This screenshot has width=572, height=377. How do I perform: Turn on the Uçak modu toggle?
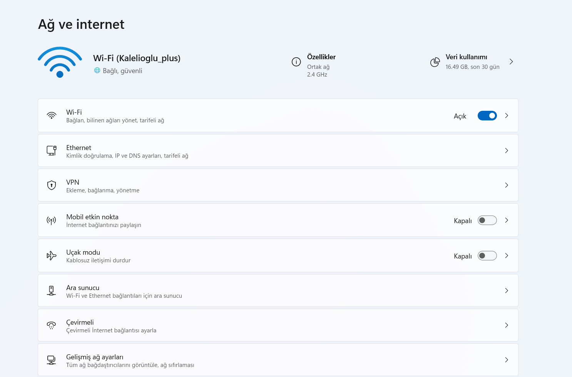click(487, 255)
